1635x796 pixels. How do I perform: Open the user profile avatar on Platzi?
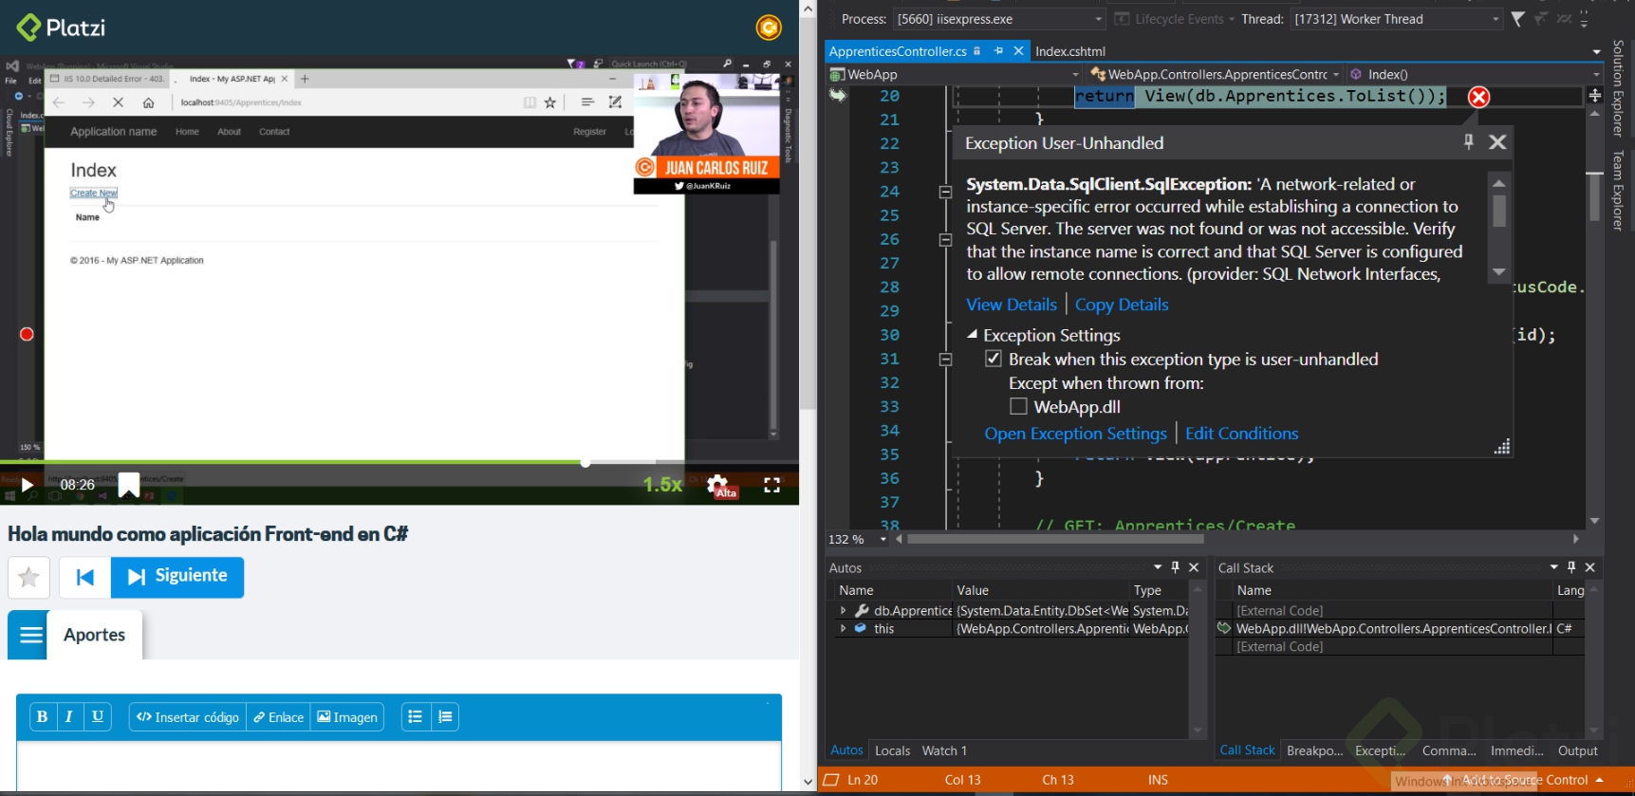[769, 28]
